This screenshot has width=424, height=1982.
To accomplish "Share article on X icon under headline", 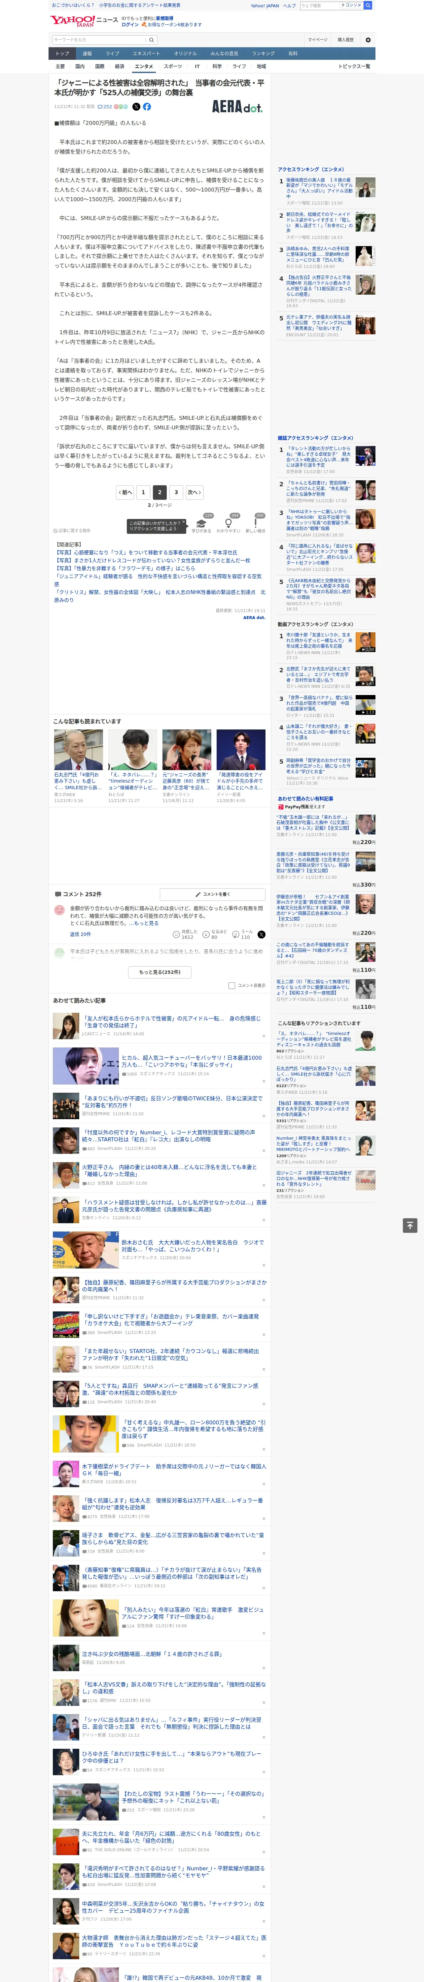I will tap(136, 107).
